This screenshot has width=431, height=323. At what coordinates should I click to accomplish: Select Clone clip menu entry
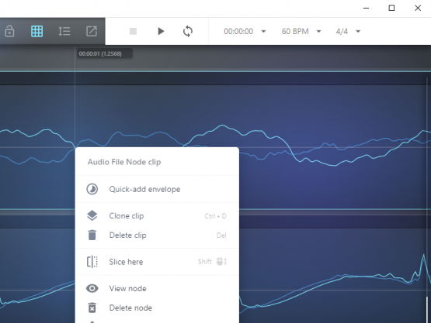tap(157, 216)
